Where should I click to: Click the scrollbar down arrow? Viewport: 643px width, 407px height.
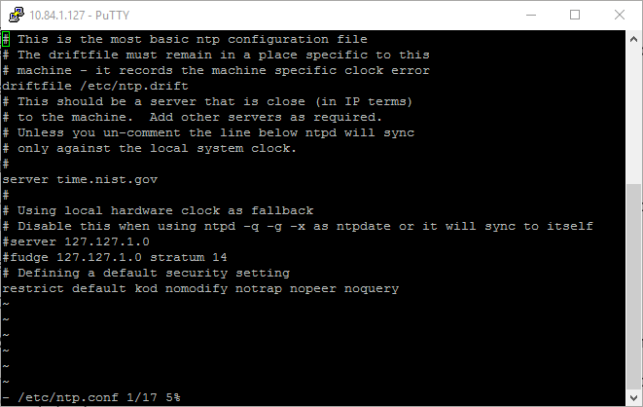coord(634,397)
